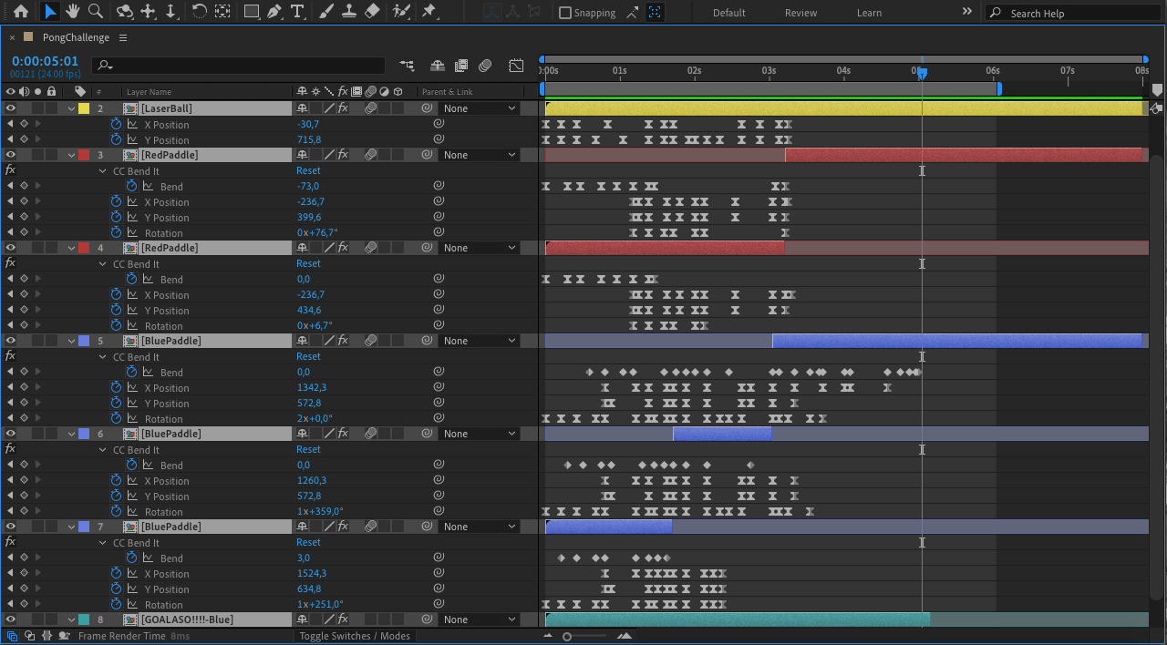
Task: Open the Parent dropdown for layer 7 BluePaddle
Action: [480, 527]
